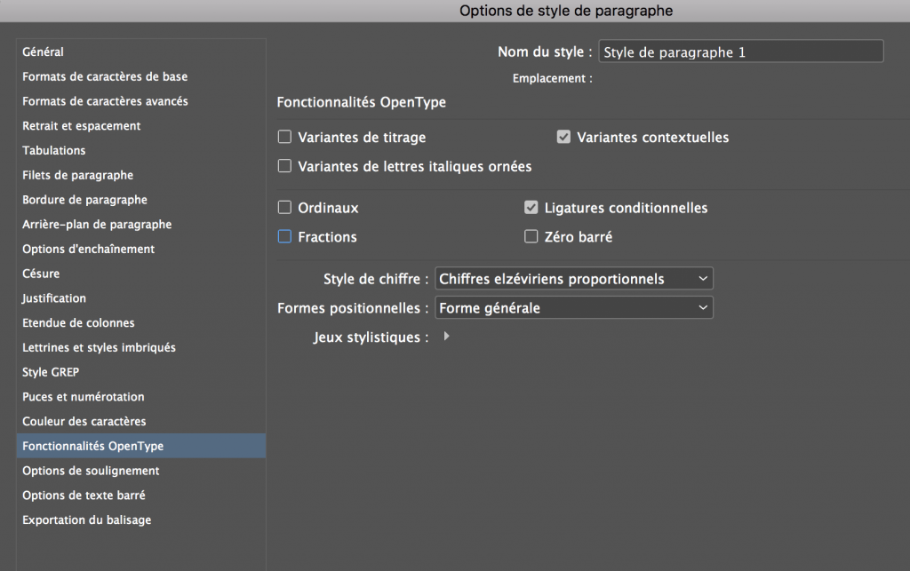Viewport: 910px width, 571px height.
Task: Switch to the Tabulations section
Action: [54, 151]
